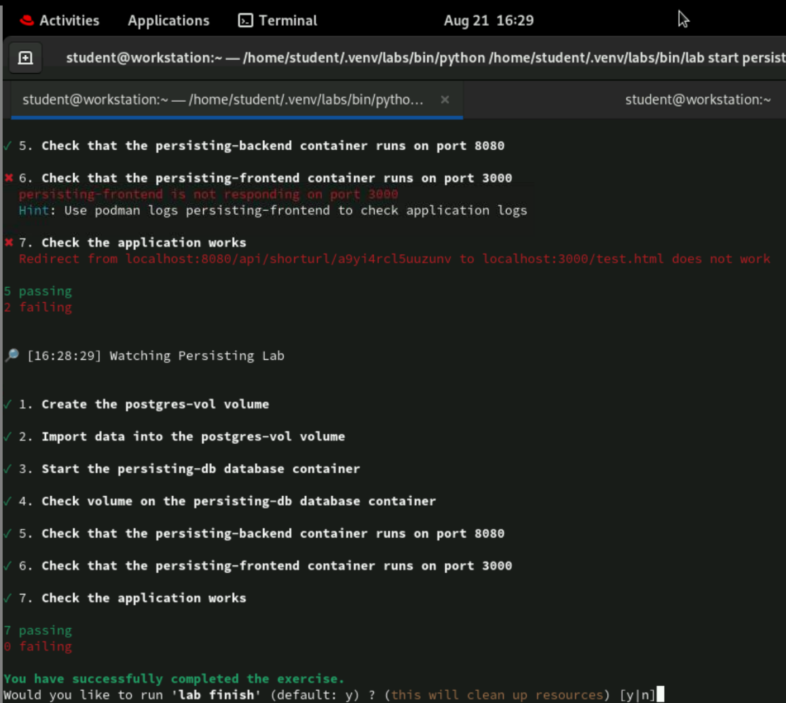Click the You have successfully completed message
The height and width of the screenshot is (703, 786).
coord(173,678)
